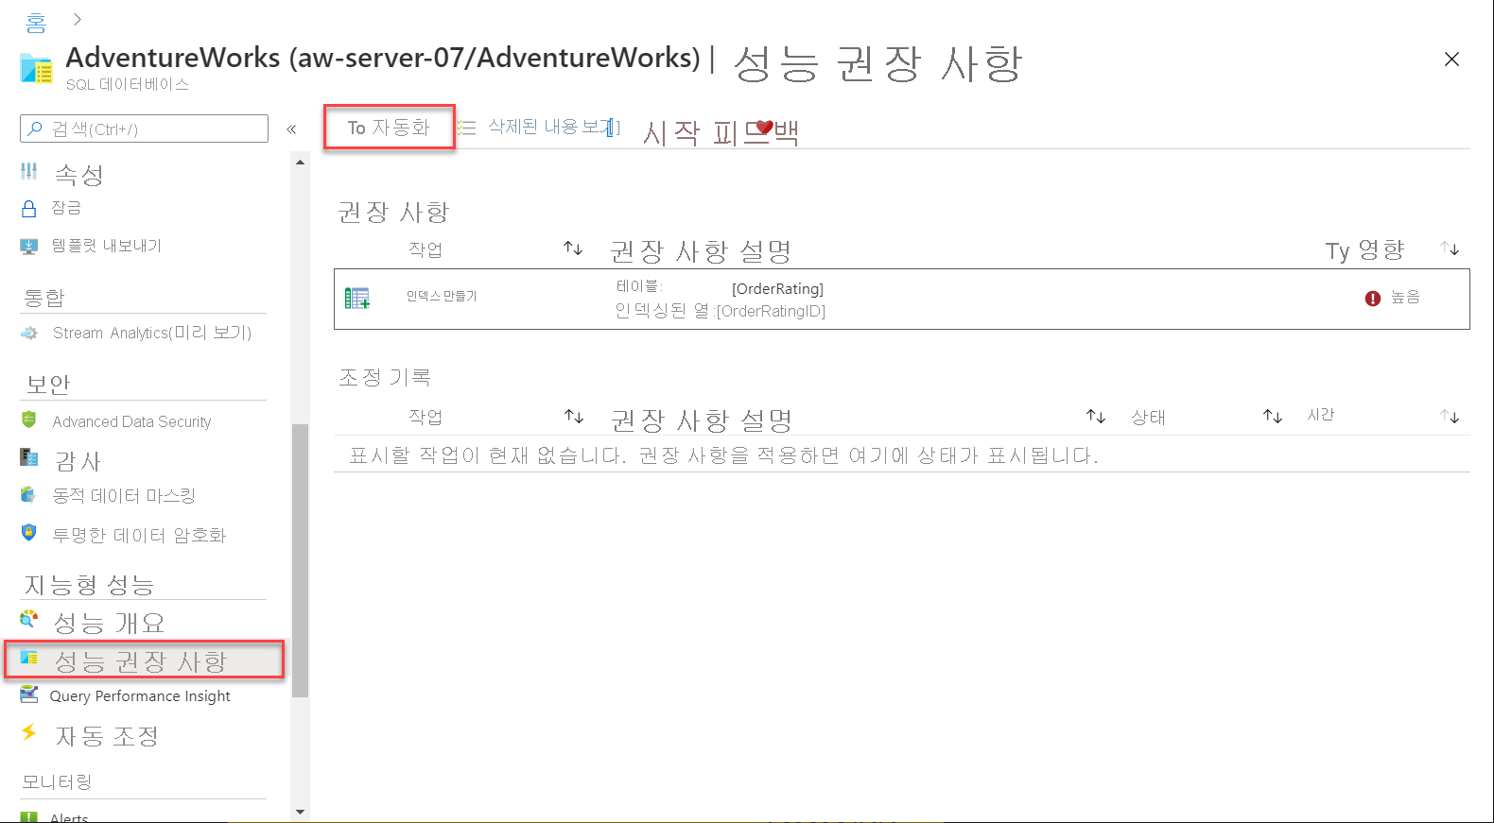Sort tuning history by 시간 column
Viewport: 1494px width, 823px height.
point(1451,416)
